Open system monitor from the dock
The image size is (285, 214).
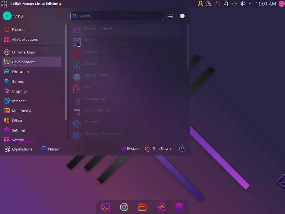click(x=161, y=207)
